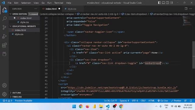Open the Go menu
The image size is (195, 110).
tap(43, 3)
